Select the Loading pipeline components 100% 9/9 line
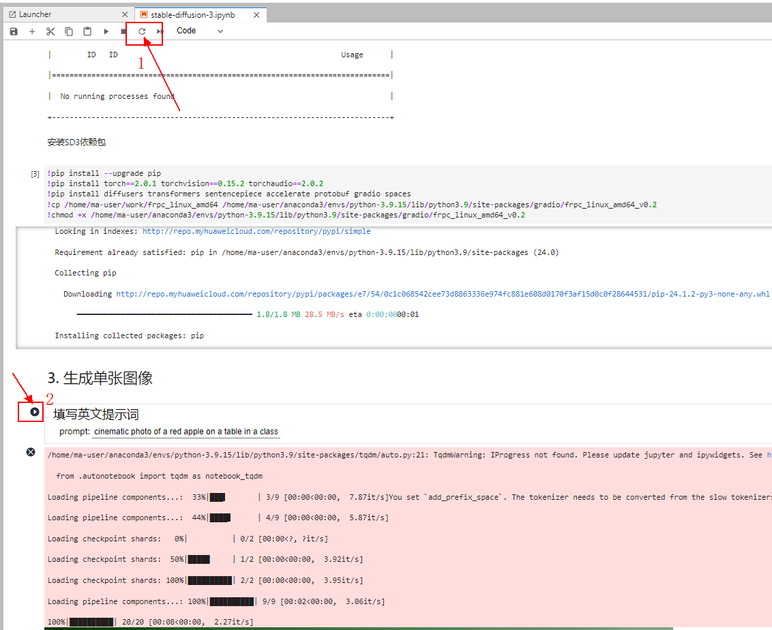772x630 pixels. click(216, 601)
